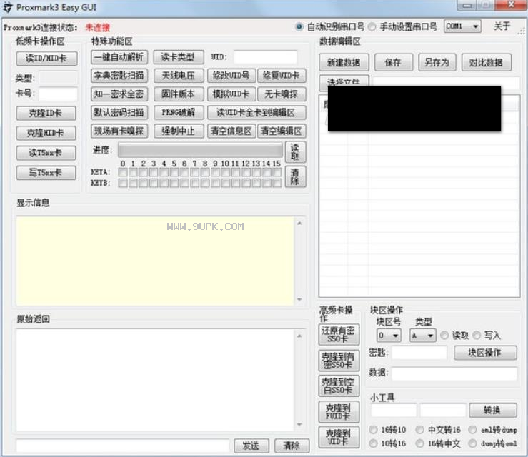Click the 克隆ID卡 button
Image resolution: width=528 pixels, height=457 pixels.
click(46, 113)
